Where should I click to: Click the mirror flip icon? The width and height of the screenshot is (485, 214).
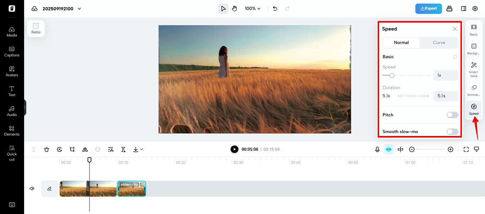pyautogui.click(x=85, y=149)
